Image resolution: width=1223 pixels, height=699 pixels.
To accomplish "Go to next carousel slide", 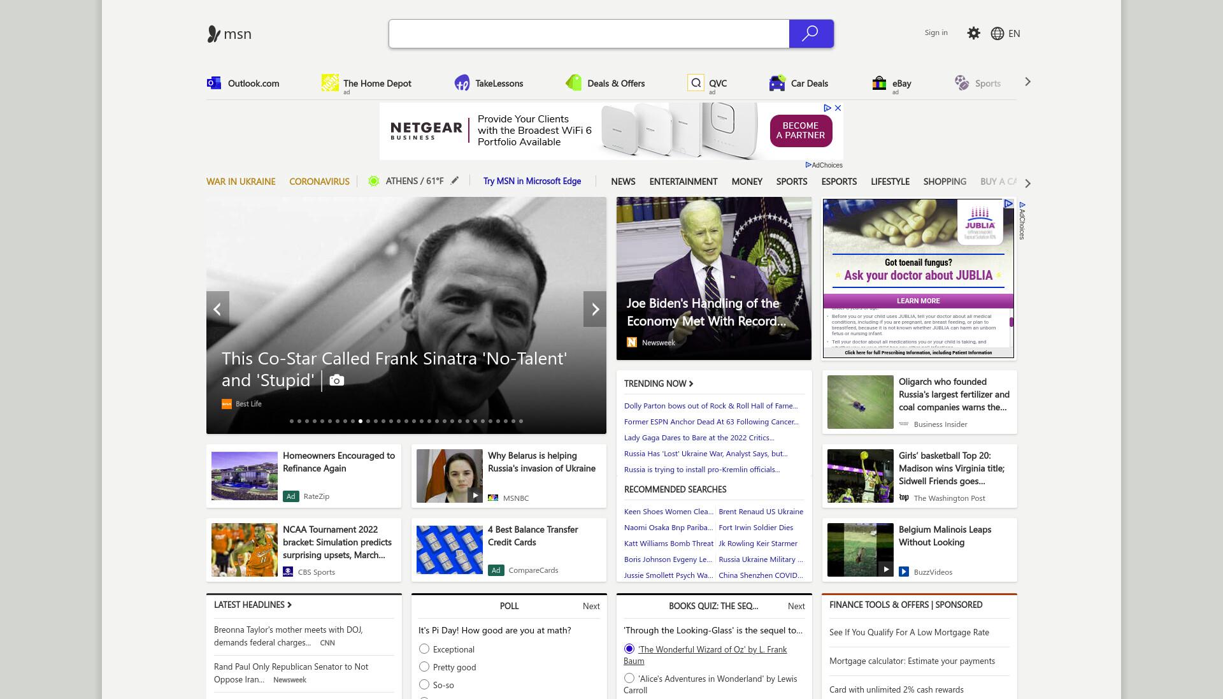I will point(595,309).
